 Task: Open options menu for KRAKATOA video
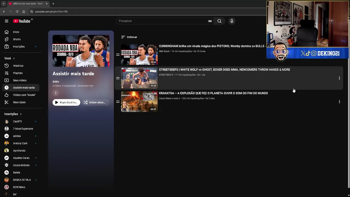339,102
